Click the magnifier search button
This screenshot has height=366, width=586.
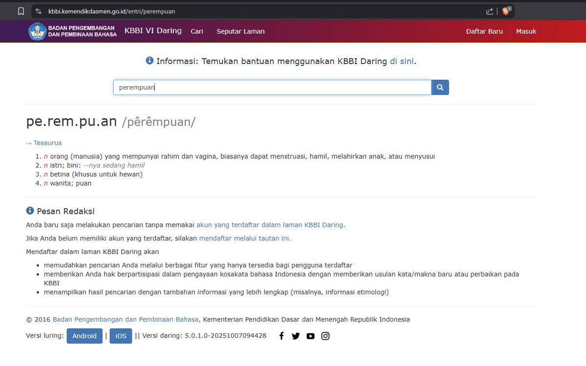(440, 87)
